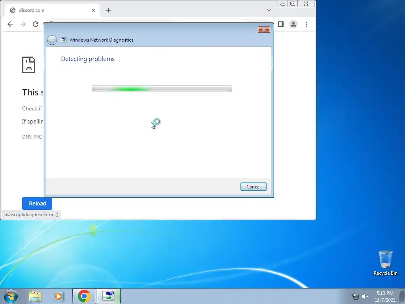Open a new Chrome tab

[x=108, y=10]
